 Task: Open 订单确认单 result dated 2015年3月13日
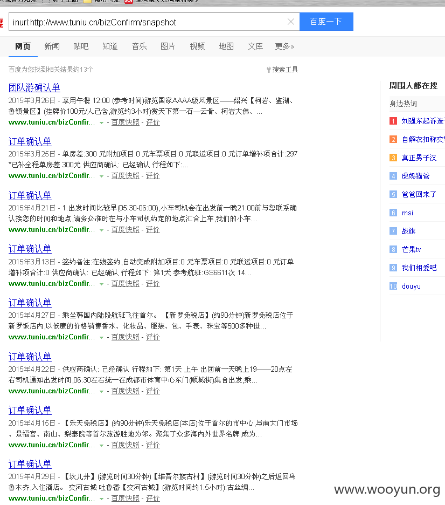[x=30, y=249]
